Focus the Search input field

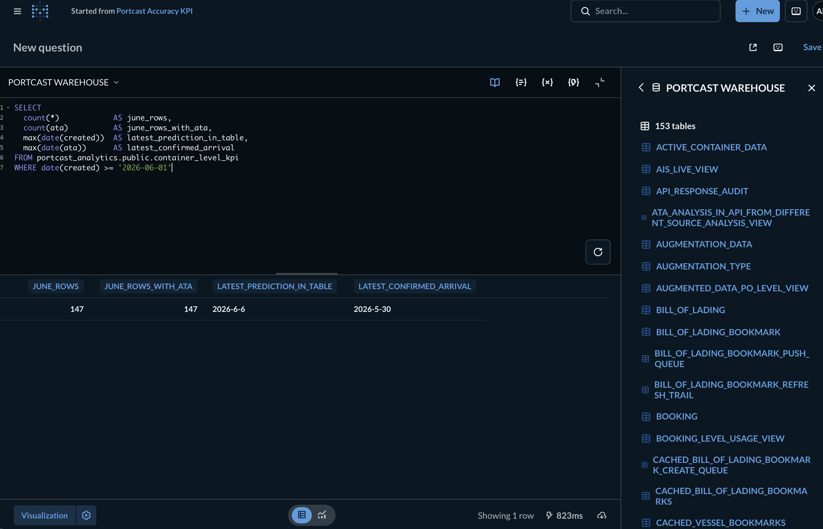(x=645, y=11)
